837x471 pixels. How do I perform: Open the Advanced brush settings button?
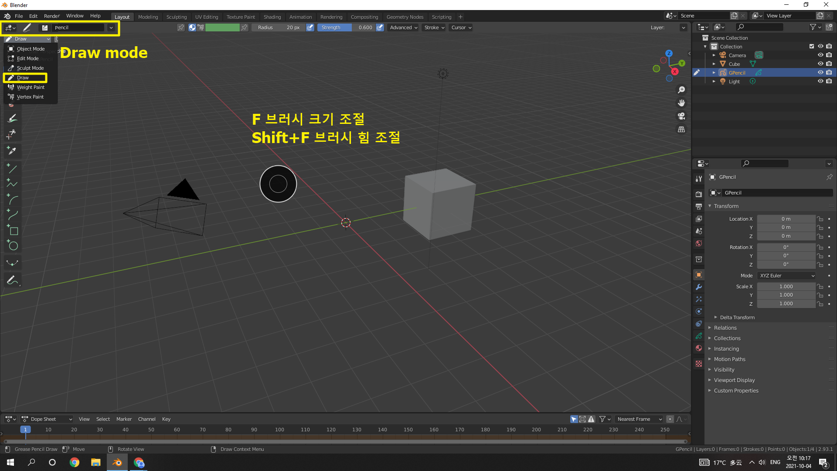coord(403,27)
